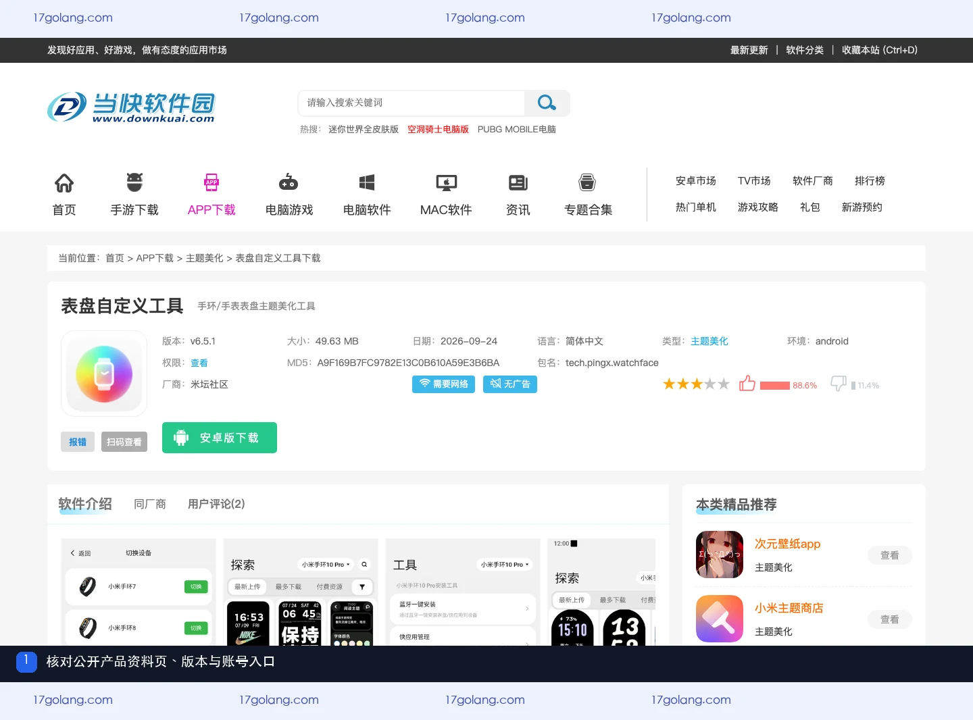Open 首页 via the house icon
The width and height of the screenshot is (973, 720).
64,182
